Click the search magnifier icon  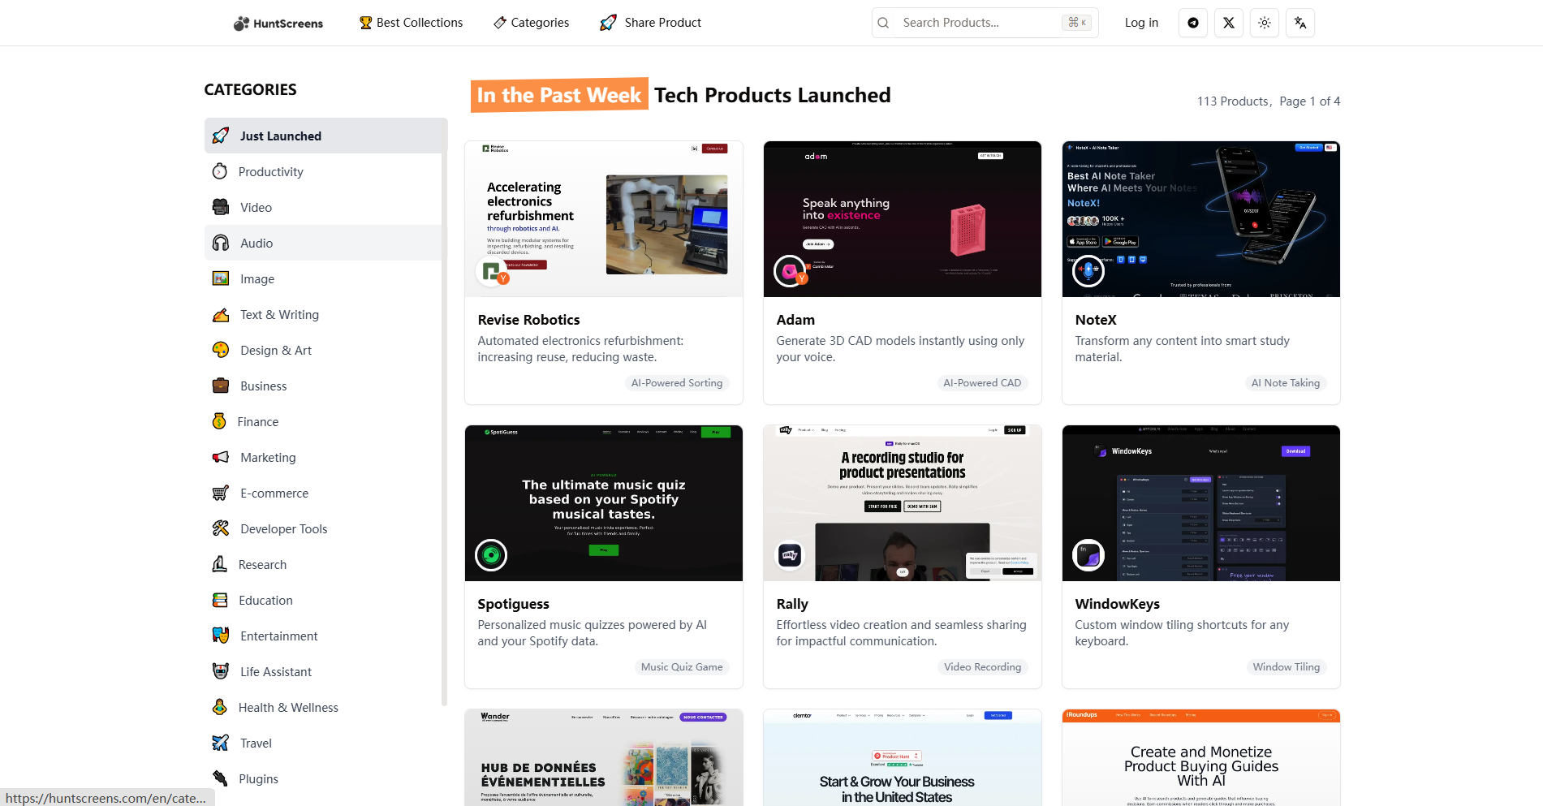(x=884, y=23)
